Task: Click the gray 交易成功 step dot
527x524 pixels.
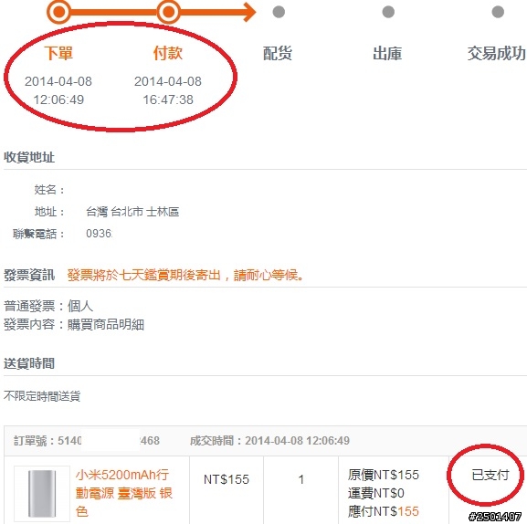Action: [498, 12]
